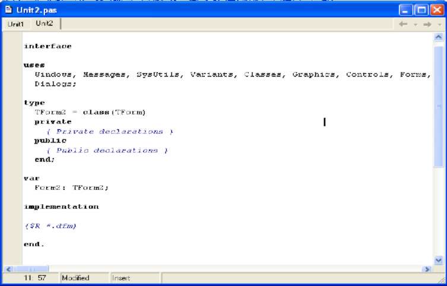Click the vertical scrollbar down arrow
Screen dimensions: 447x286
(439, 260)
